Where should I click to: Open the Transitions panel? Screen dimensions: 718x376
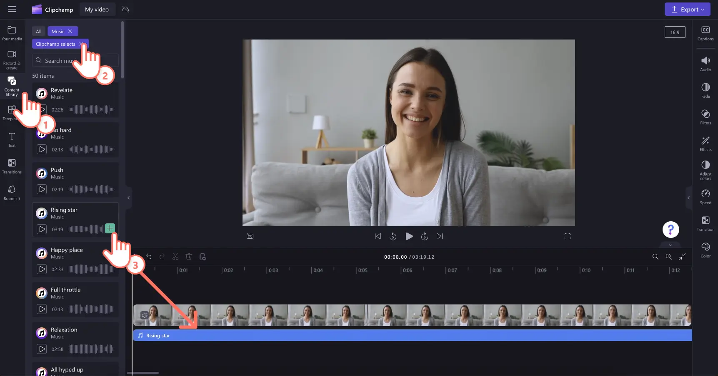point(12,166)
